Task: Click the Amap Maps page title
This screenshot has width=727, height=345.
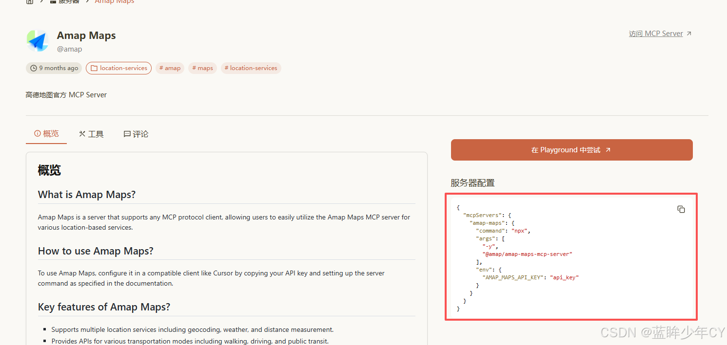Action: (86, 36)
